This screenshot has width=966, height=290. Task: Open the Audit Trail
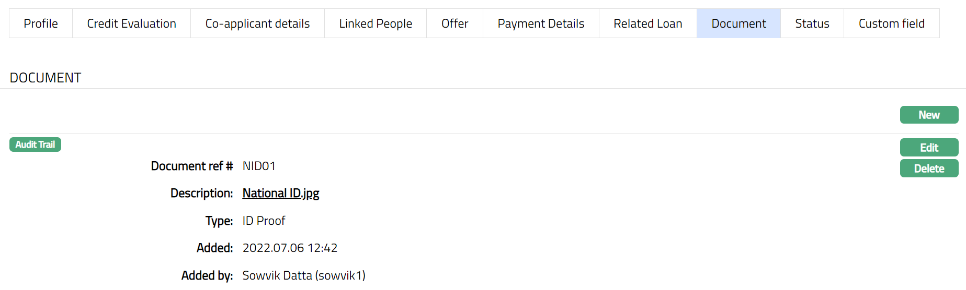tap(35, 144)
